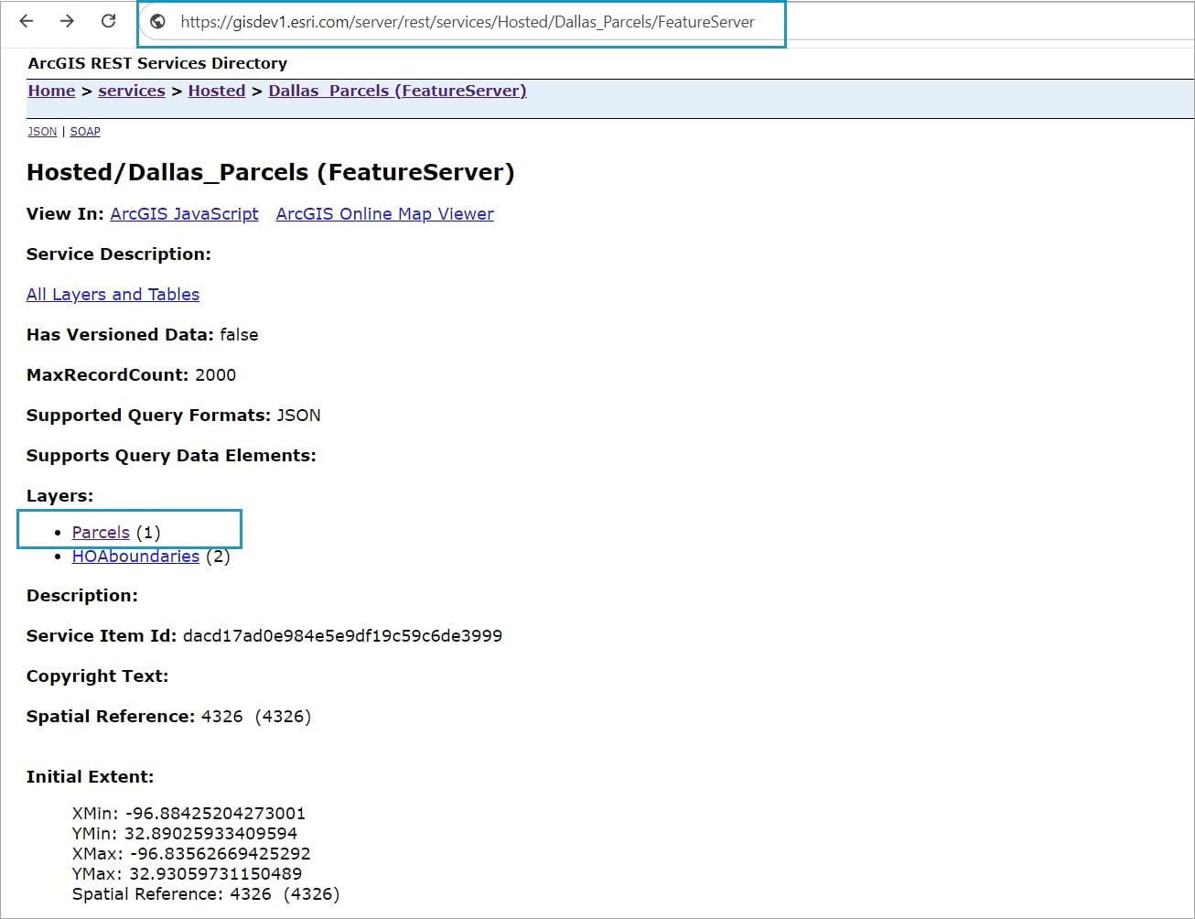1195x919 pixels.
Task: Click the YMax value 32.93059731150489
Action: (215, 874)
